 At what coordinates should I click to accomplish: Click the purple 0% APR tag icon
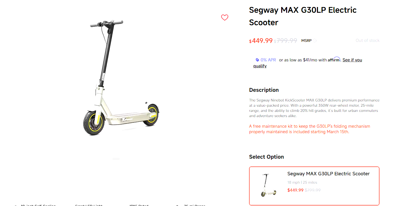[257, 60]
